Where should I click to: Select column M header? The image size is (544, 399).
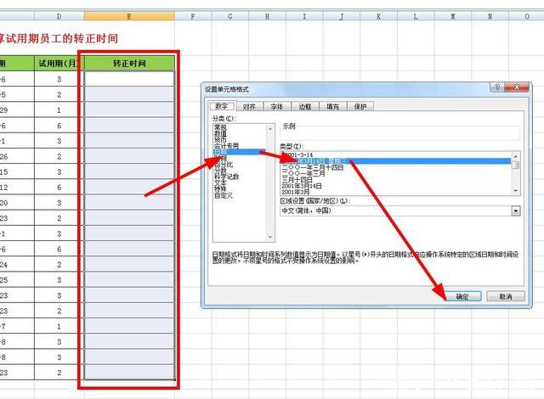[453, 16]
